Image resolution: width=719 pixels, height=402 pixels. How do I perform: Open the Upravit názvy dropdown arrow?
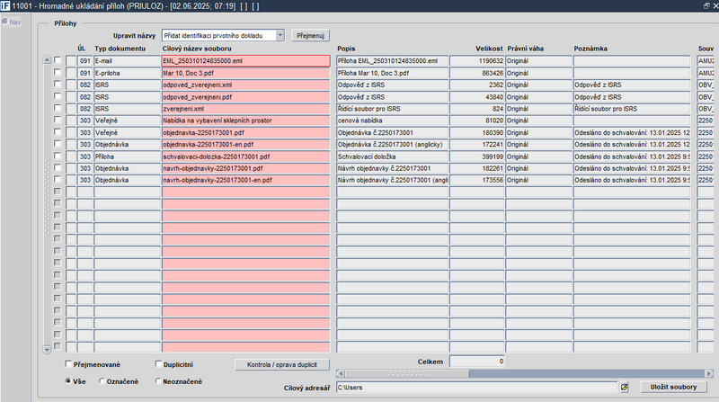tap(280, 35)
